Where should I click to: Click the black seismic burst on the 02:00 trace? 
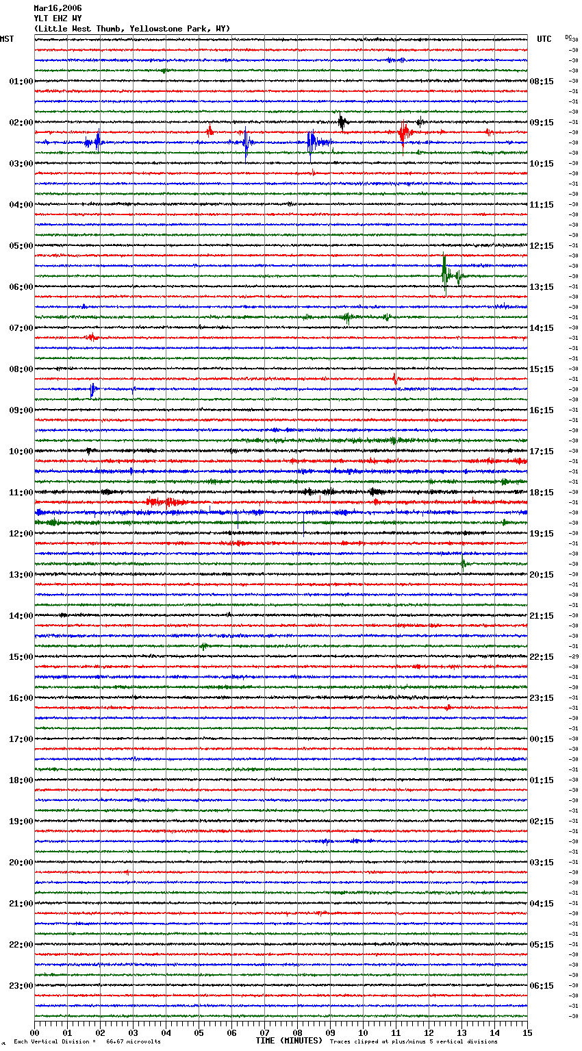(x=342, y=122)
